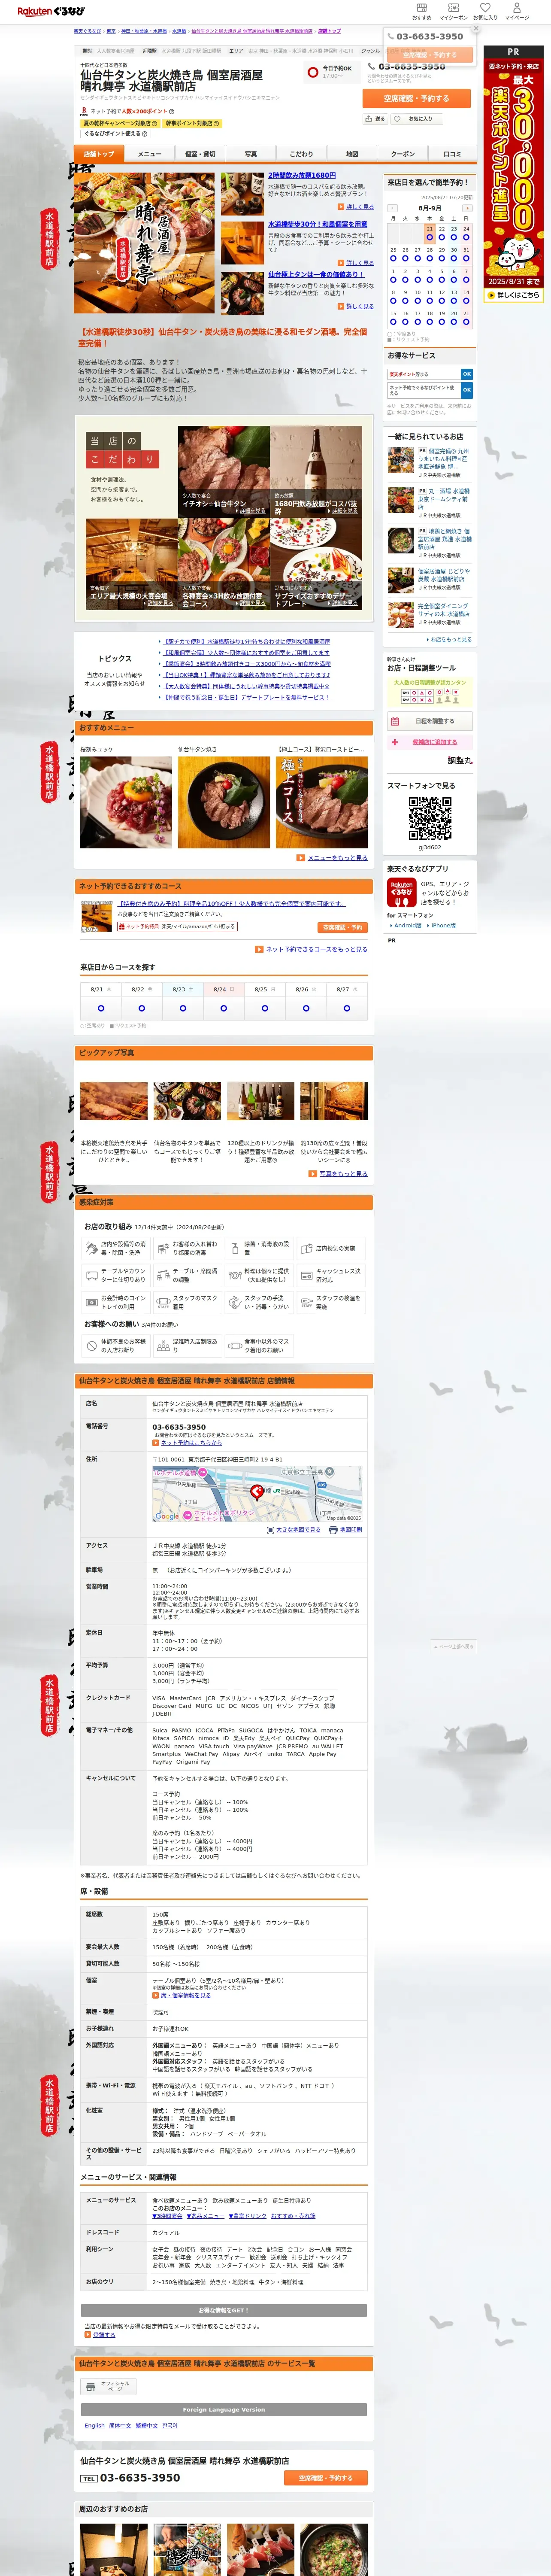This screenshot has height=2576, width=551.
Task: Switch to the 個室・貸切 tab
Action: point(200,154)
